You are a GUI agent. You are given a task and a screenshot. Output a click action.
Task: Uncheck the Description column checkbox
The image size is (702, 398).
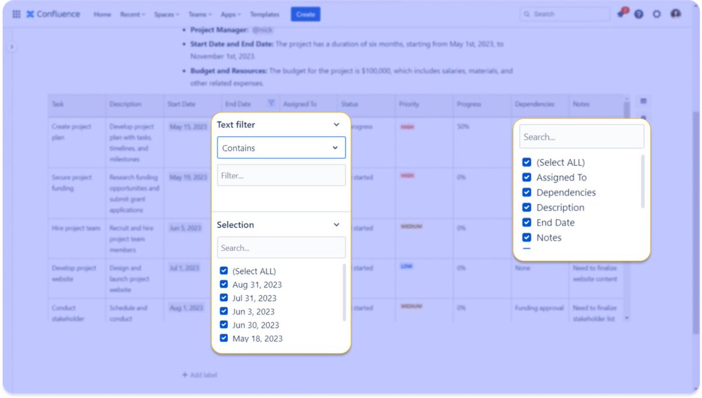point(526,207)
